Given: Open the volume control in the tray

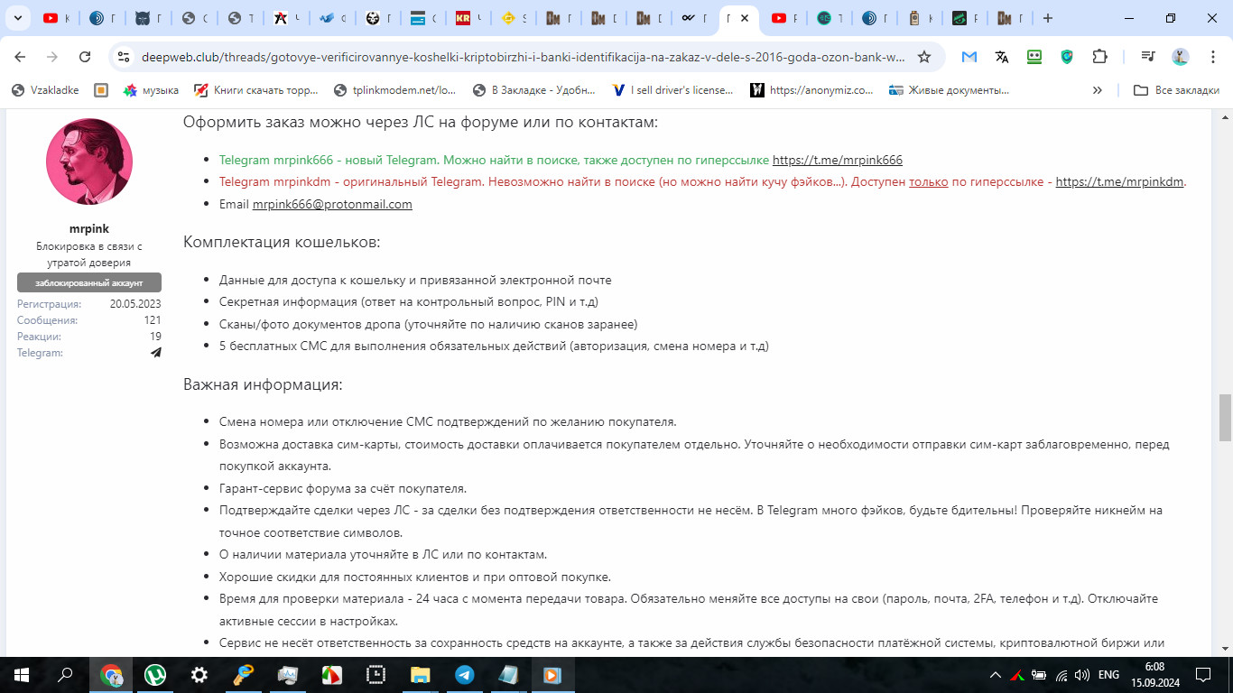Looking at the screenshot, I should coord(1081,674).
